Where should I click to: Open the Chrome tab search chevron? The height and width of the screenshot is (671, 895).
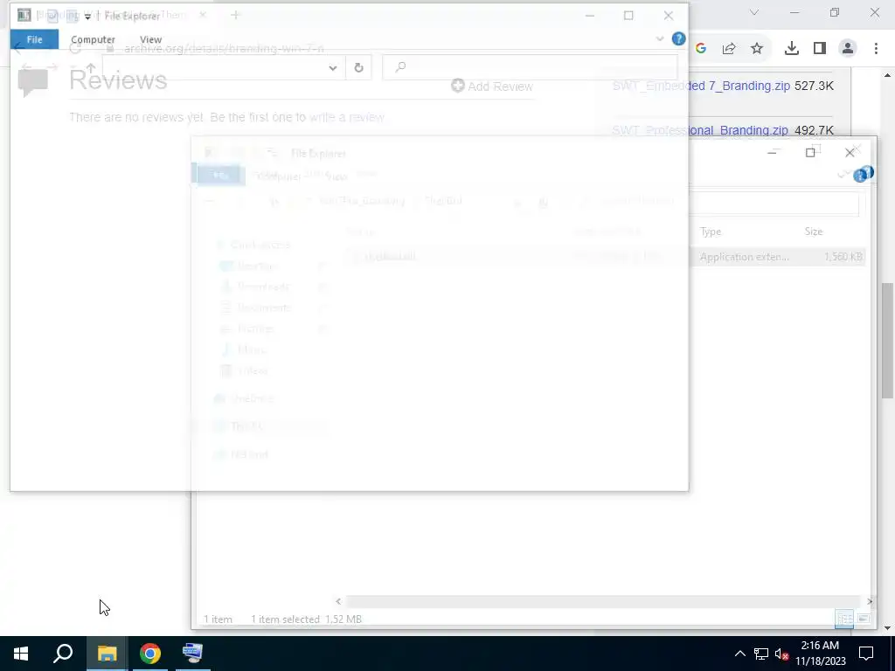coord(754,12)
